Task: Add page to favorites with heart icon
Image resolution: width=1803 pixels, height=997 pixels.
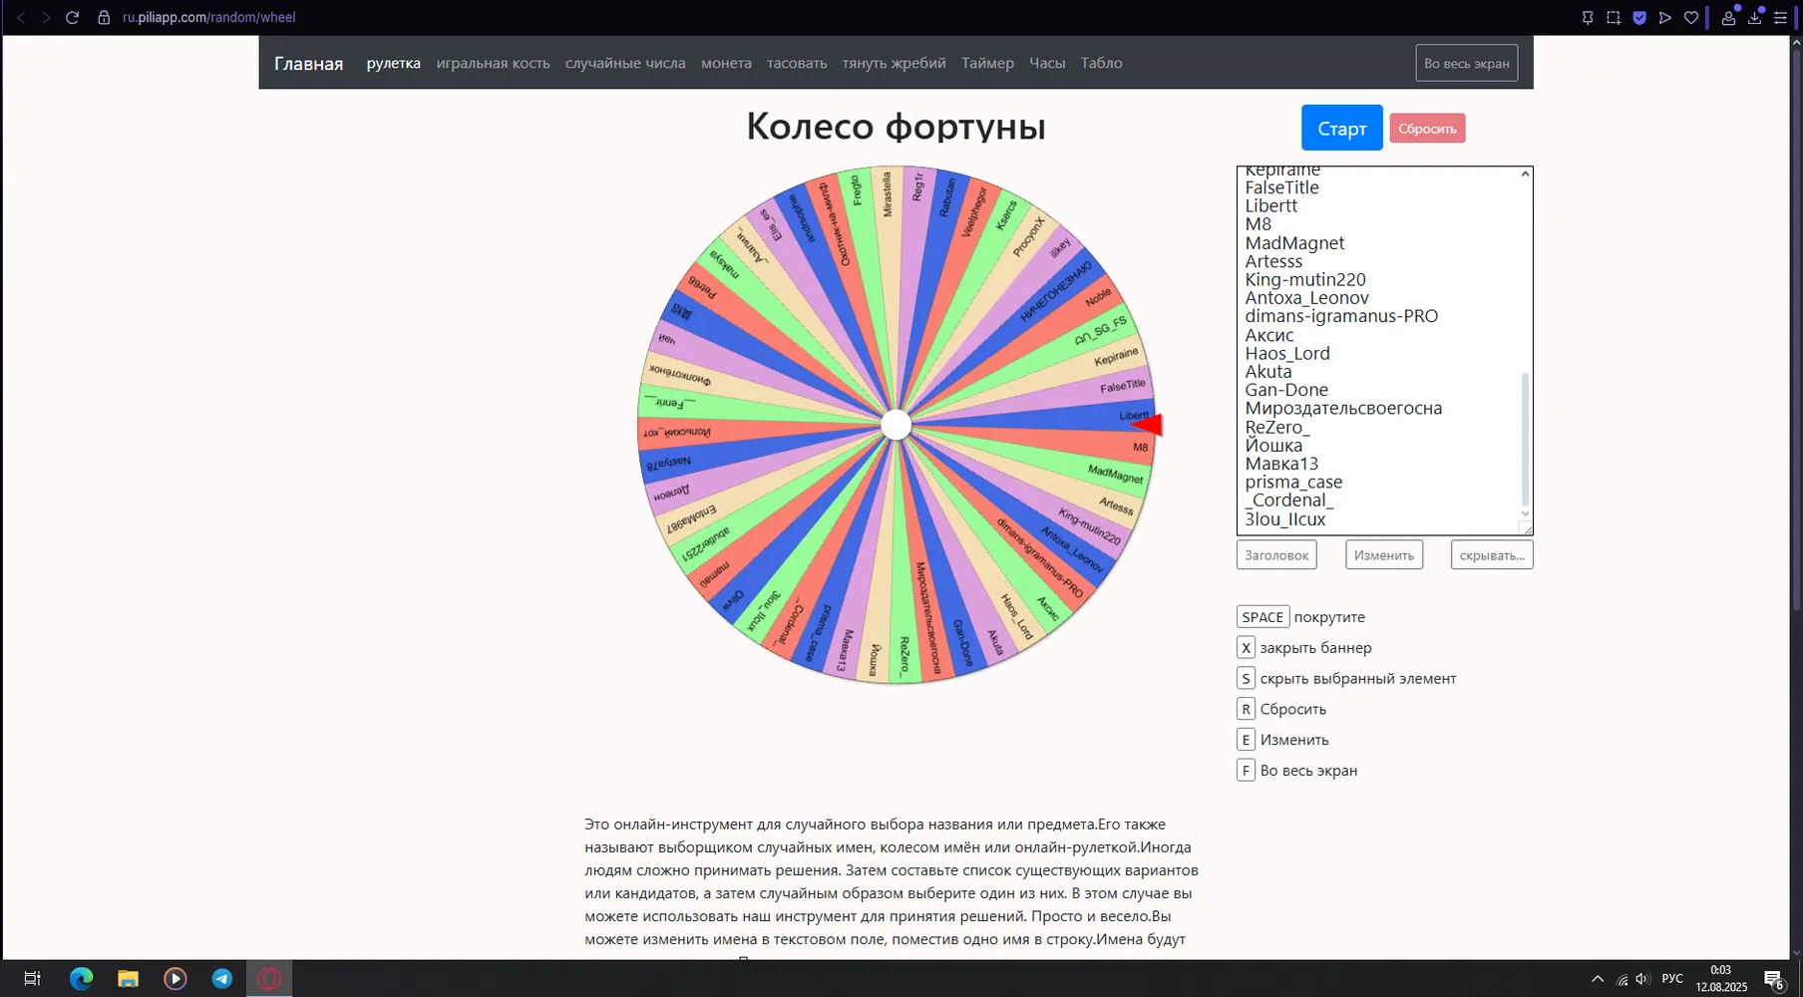Action: click(1691, 17)
